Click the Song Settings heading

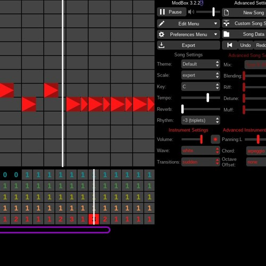[x=188, y=55]
